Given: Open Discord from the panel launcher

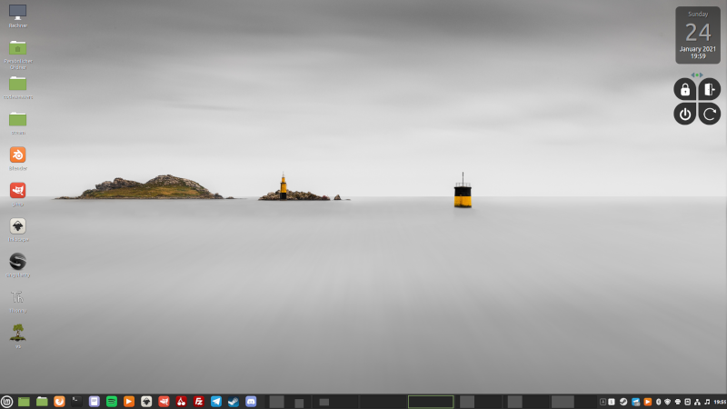Looking at the screenshot, I should (x=251, y=401).
